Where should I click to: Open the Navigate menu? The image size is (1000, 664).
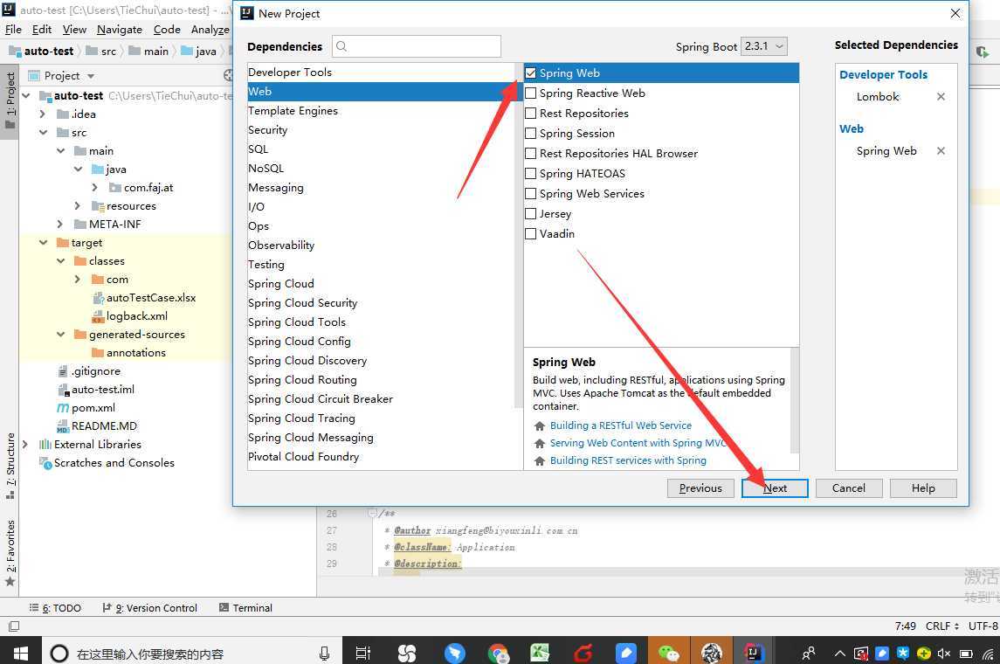pyautogui.click(x=120, y=30)
